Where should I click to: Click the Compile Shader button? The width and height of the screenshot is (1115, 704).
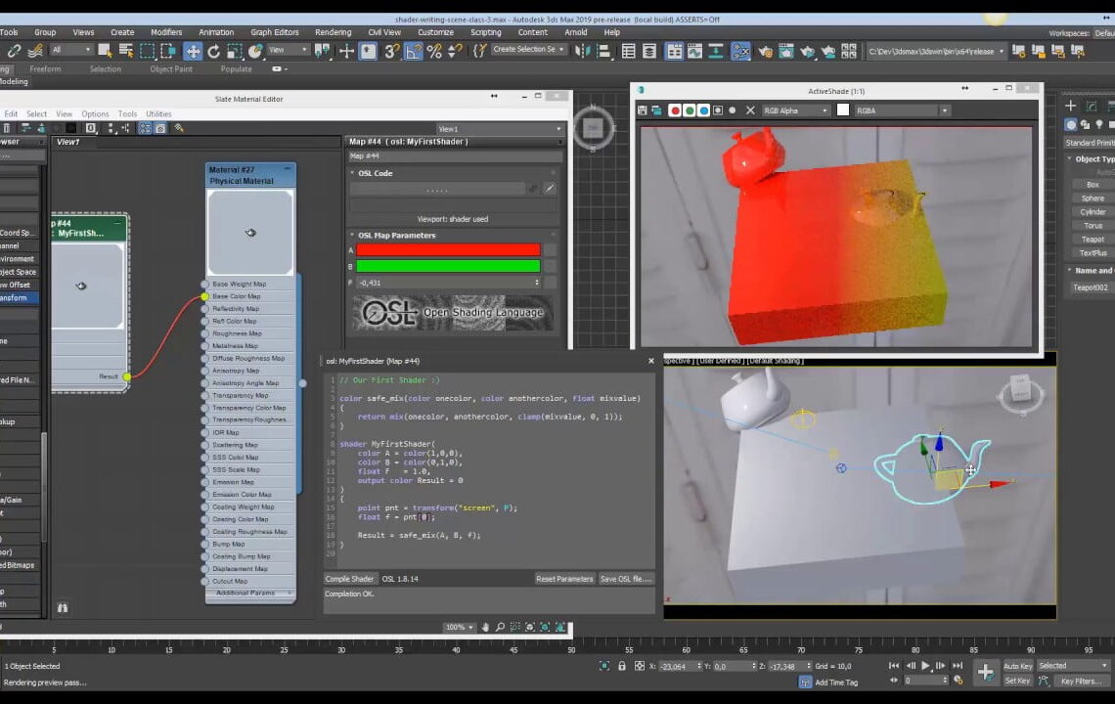pyautogui.click(x=349, y=578)
